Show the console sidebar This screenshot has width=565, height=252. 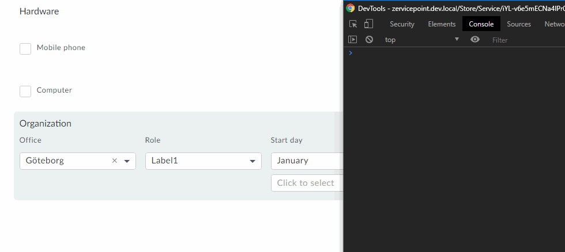click(353, 40)
